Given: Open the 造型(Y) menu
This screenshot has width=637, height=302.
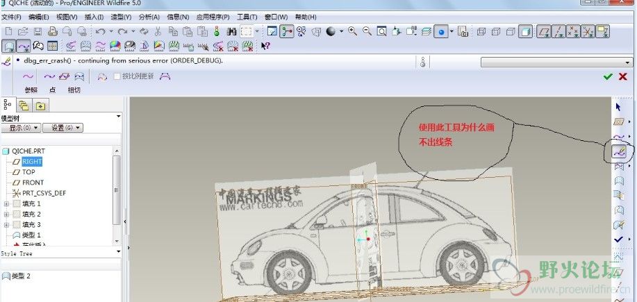Looking at the screenshot, I should [121, 17].
